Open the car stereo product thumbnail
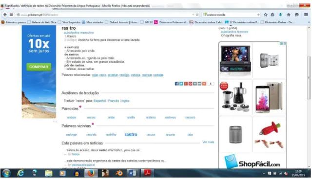 (x=235, y=59)
